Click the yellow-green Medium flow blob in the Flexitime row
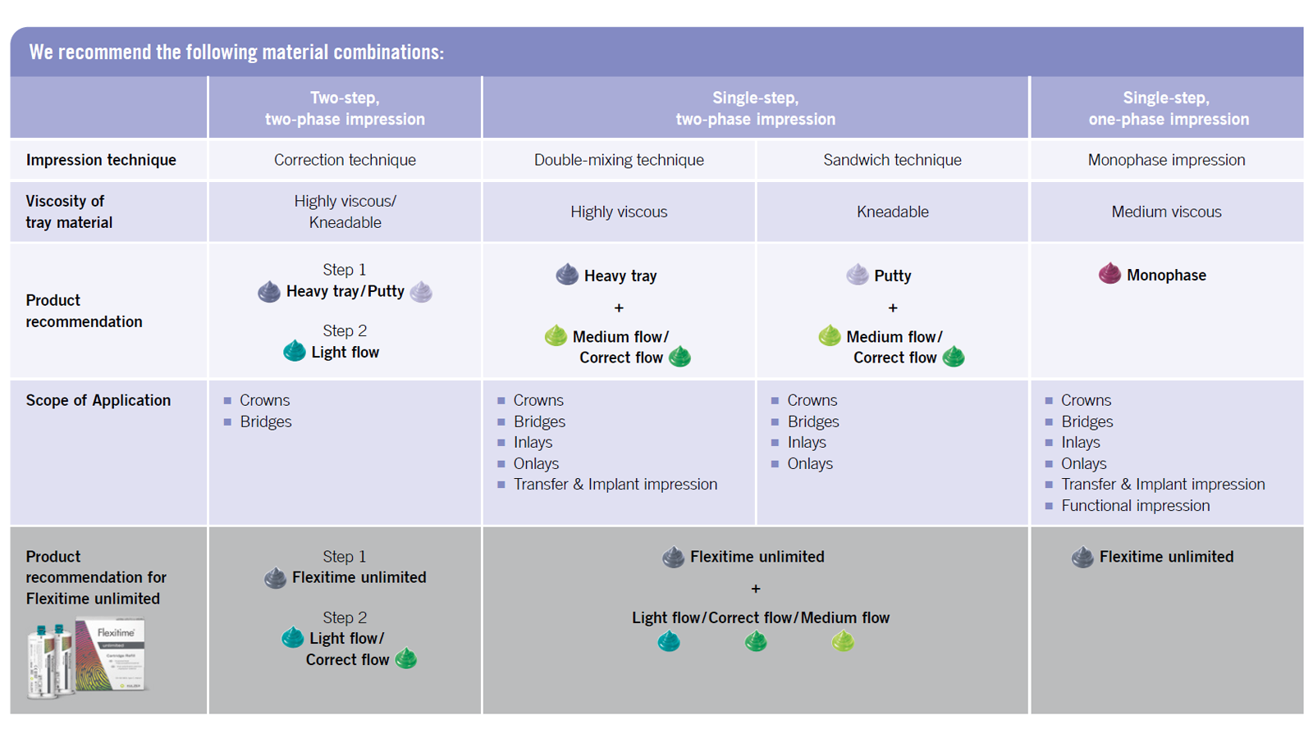Image resolution: width=1313 pixels, height=738 pixels. [x=843, y=642]
